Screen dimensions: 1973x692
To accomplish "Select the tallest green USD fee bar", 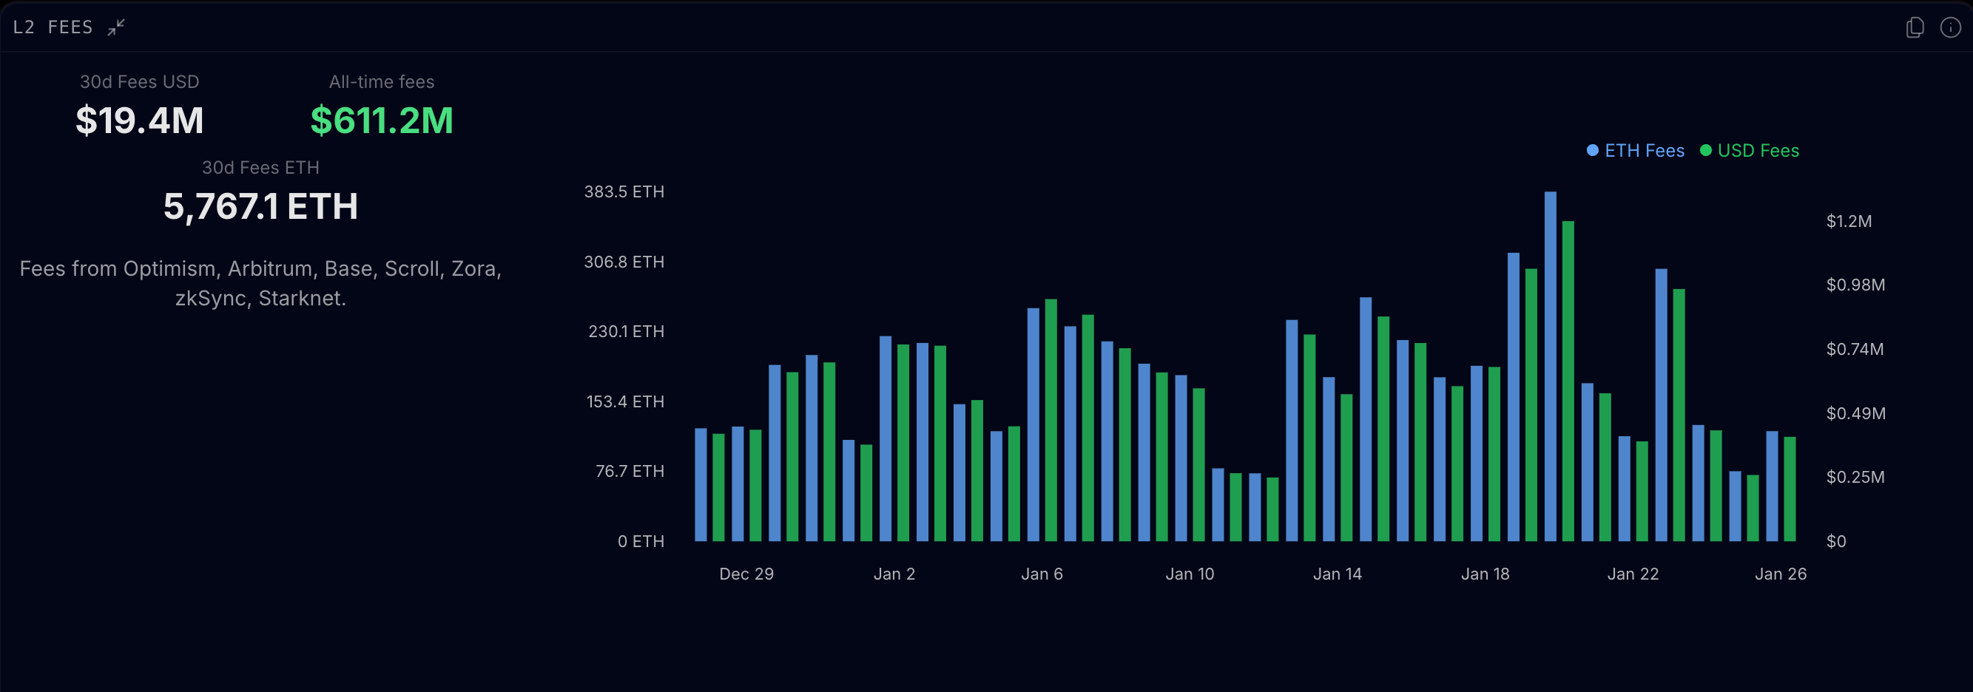I will click(x=1568, y=381).
